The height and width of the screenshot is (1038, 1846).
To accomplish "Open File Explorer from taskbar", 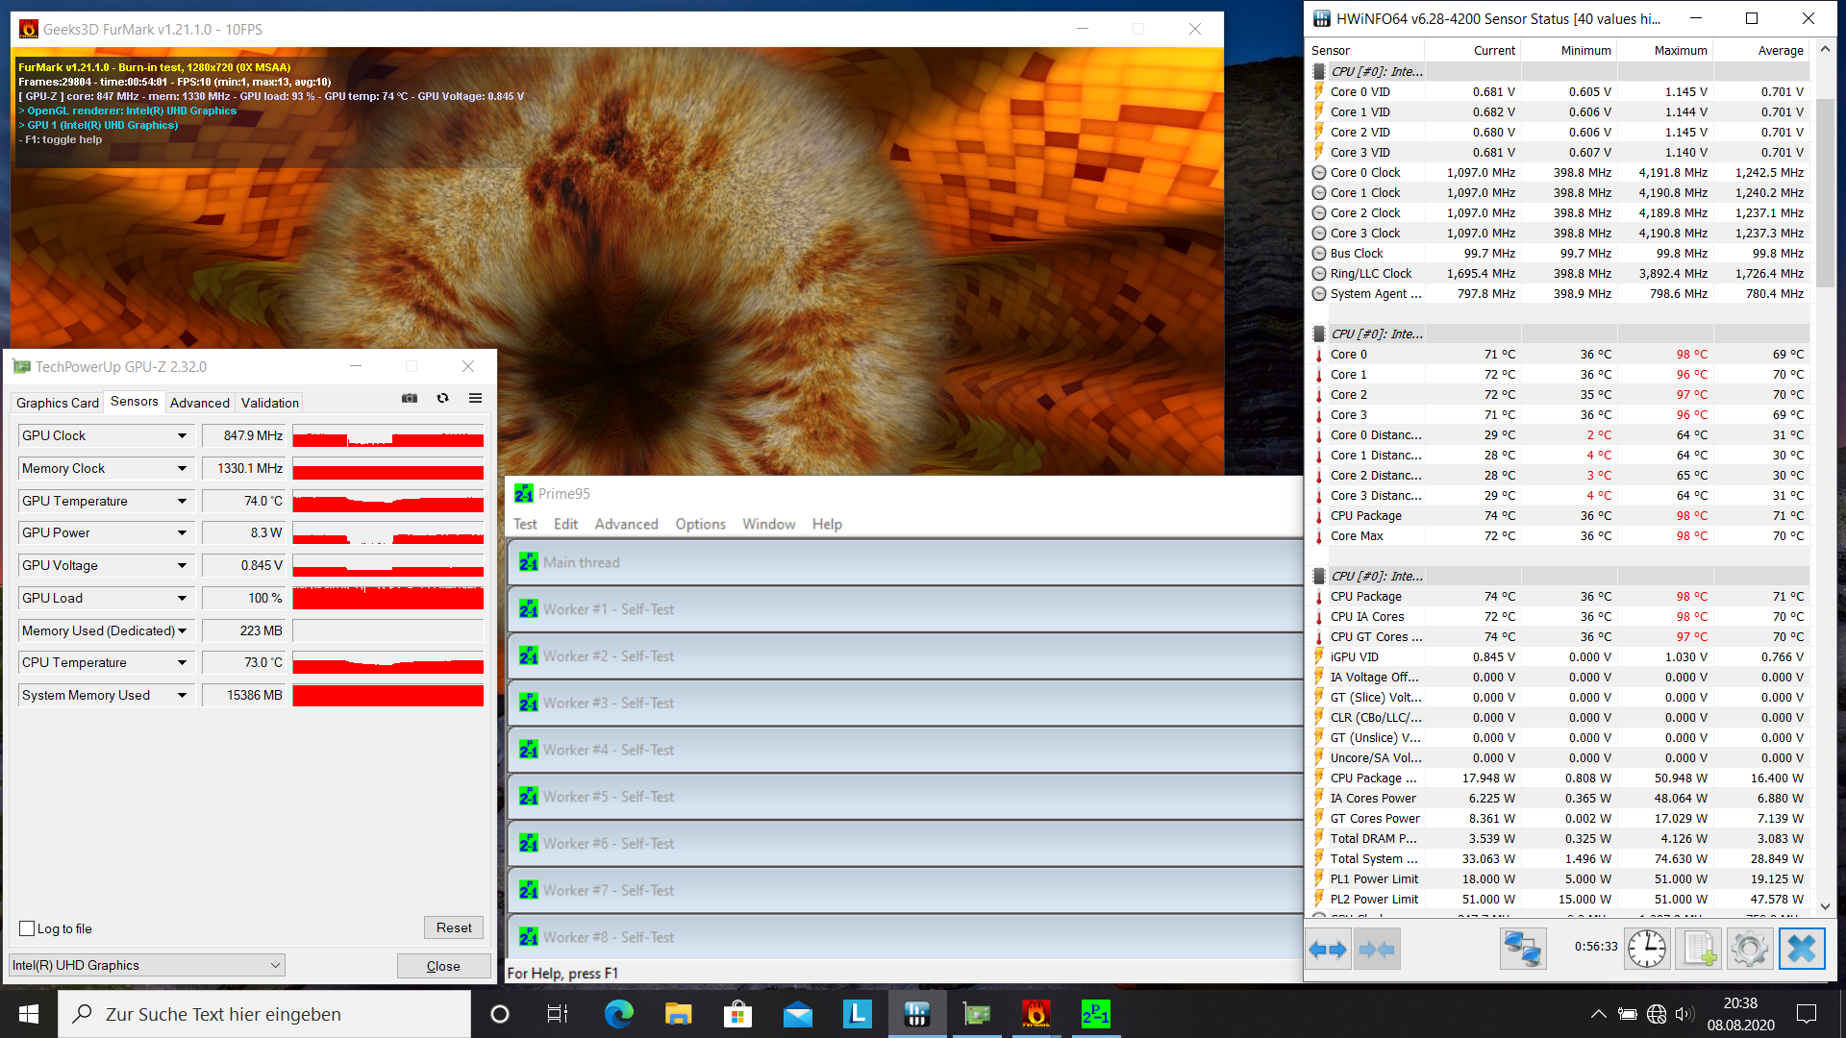I will [x=678, y=1014].
